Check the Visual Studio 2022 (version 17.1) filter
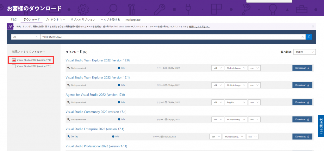 (14, 66)
